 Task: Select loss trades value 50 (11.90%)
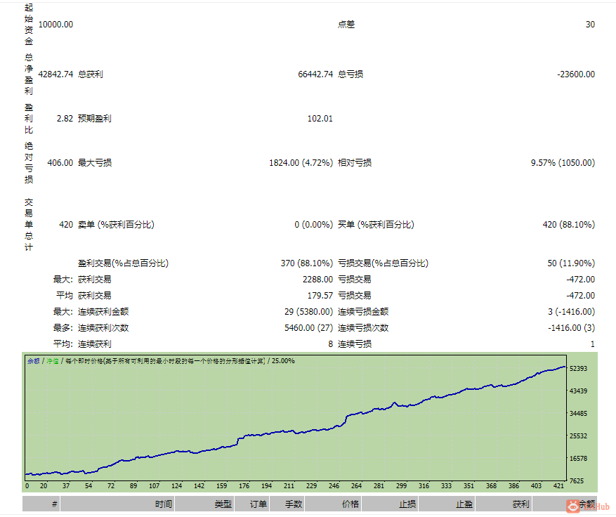tap(571, 263)
